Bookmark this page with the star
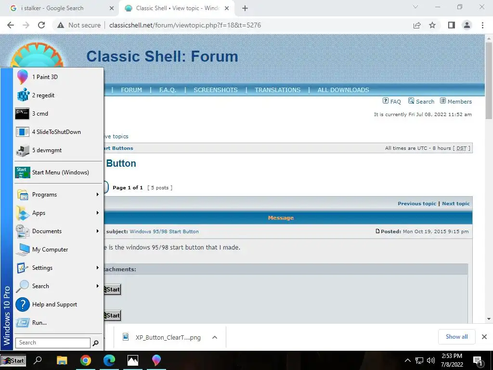Image resolution: width=493 pixels, height=370 pixels. coord(432,25)
